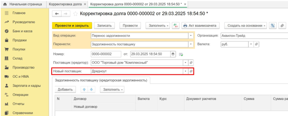
Task: Move row up with the blue up arrow
Action: tap(84, 90)
